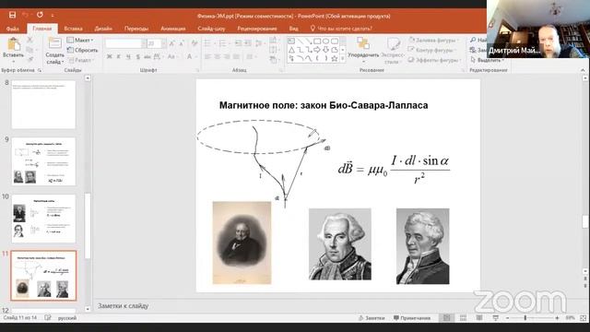Click the Вставить paste clipboard icon
The image size is (590, 332).
[x=14, y=44]
